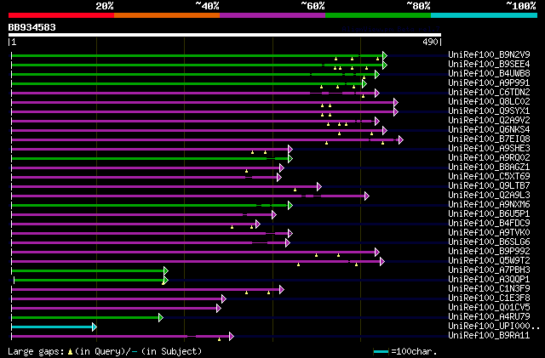The width and height of the screenshot is (545, 358).
Task: Select the arrowhead on the UniRef100_B4FDC9 row
Action: 258,224
